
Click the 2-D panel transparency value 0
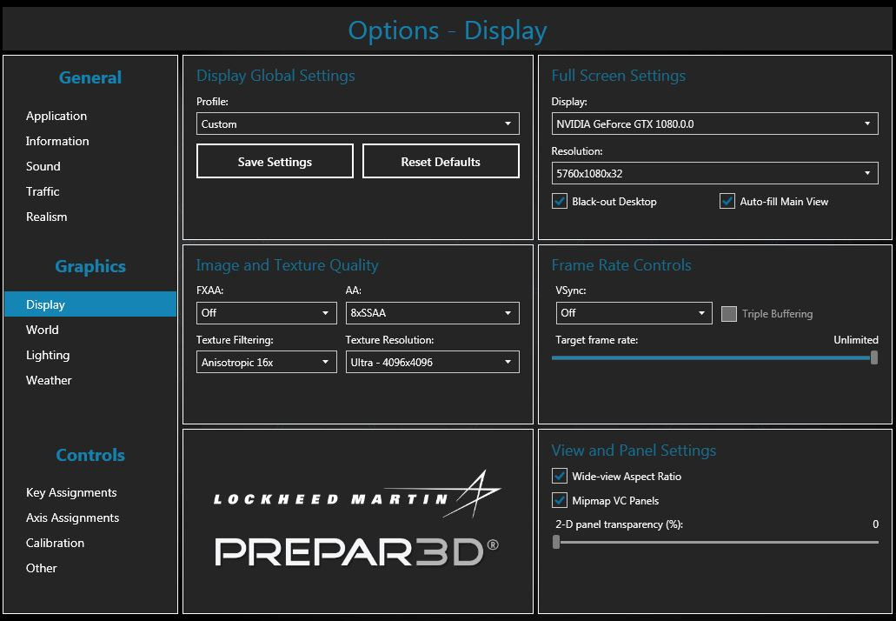coord(875,524)
